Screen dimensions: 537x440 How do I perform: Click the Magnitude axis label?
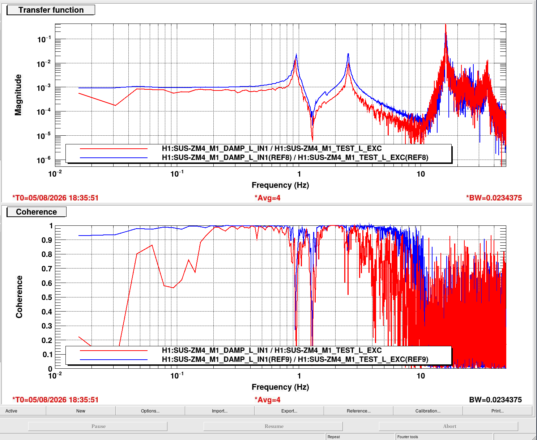[18, 95]
